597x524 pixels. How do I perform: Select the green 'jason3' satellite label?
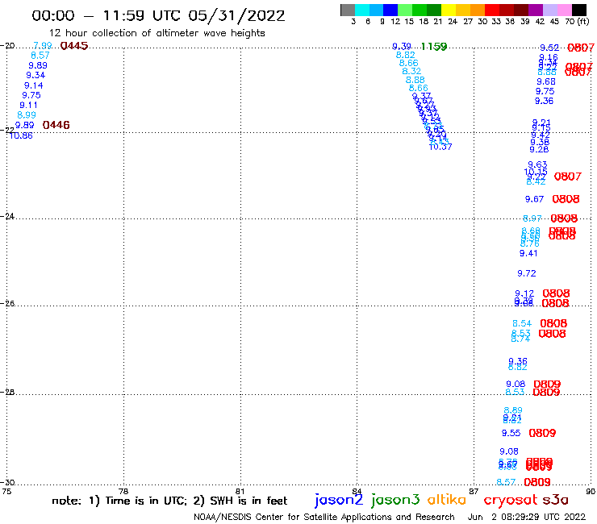[x=395, y=500]
